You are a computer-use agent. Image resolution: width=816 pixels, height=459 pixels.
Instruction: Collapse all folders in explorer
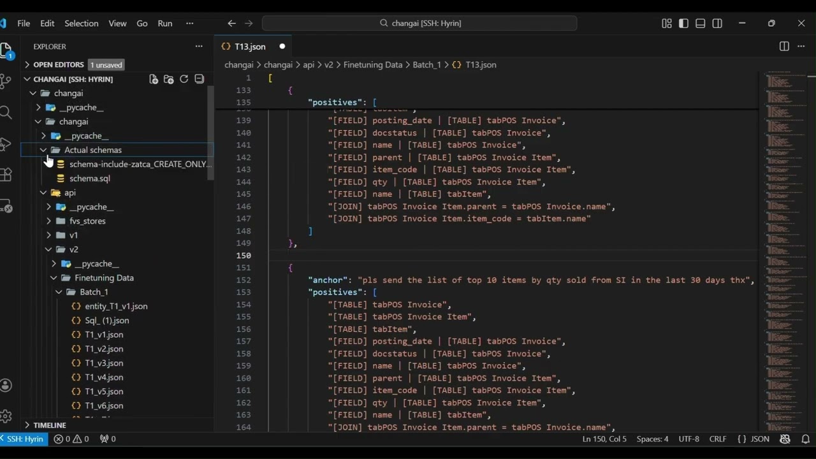199,79
